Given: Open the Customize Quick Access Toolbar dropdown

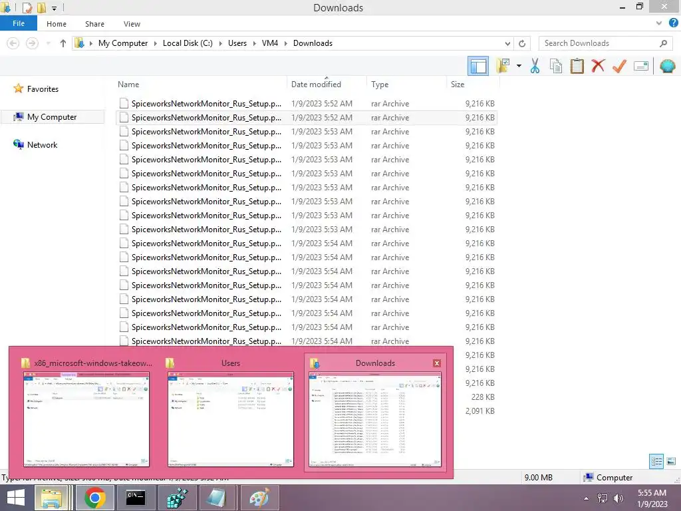Looking at the screenshot, I should (55, 8).
